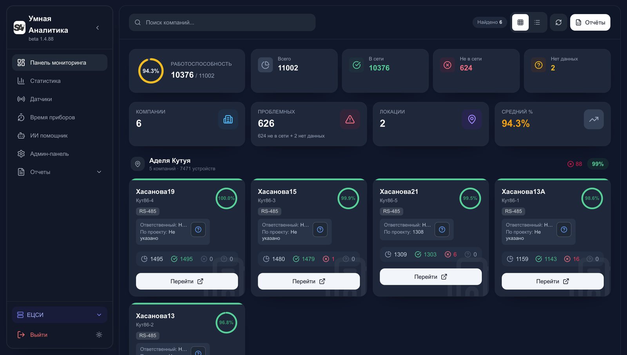Click the Умная Аналитика logo icon

point(20,27)
